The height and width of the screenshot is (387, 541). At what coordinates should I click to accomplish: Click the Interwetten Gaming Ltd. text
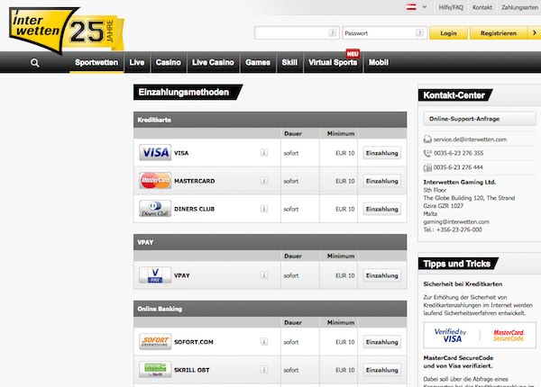460,182
